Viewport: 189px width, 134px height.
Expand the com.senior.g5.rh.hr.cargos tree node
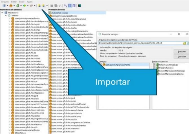pos(9,24)
